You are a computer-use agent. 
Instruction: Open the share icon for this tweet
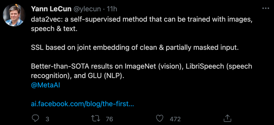click(228, 118)
